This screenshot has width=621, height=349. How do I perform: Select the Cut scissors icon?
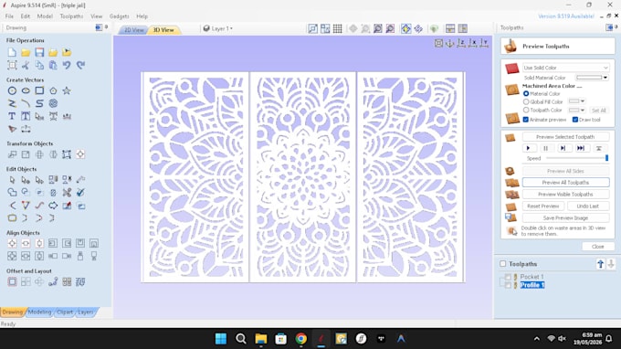(26, 65)
